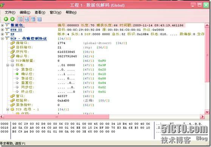Click the horizontal scrollbar right arrow
Image resolution: width=211 pixels, height=147 pixels.
202,117
